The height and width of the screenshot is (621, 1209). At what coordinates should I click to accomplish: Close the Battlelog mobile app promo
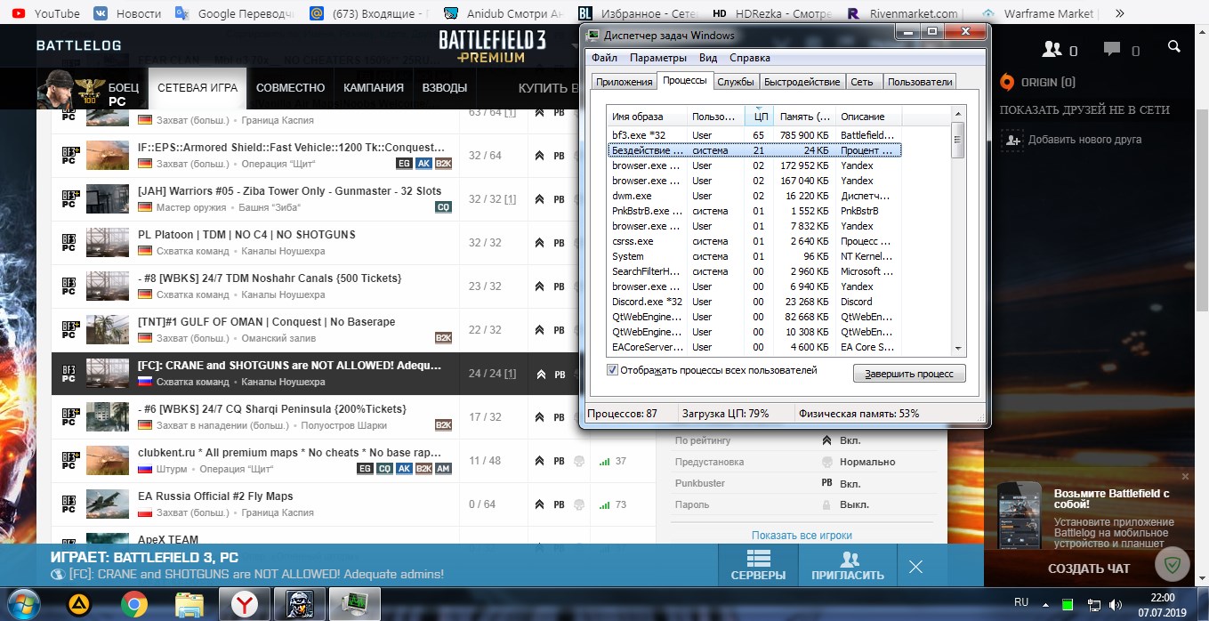pyautogui.click(x=1184, y=477)
